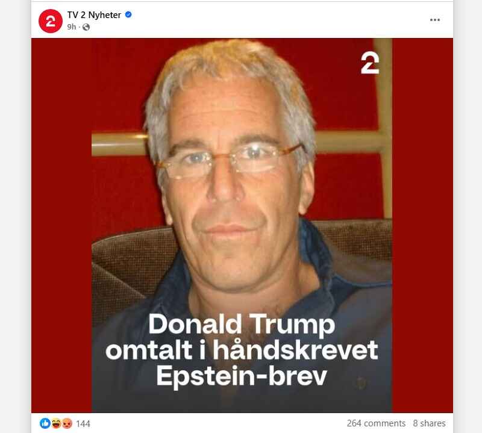
Task: Click the laughing haha reaction icon
Action: pos(56,423)
